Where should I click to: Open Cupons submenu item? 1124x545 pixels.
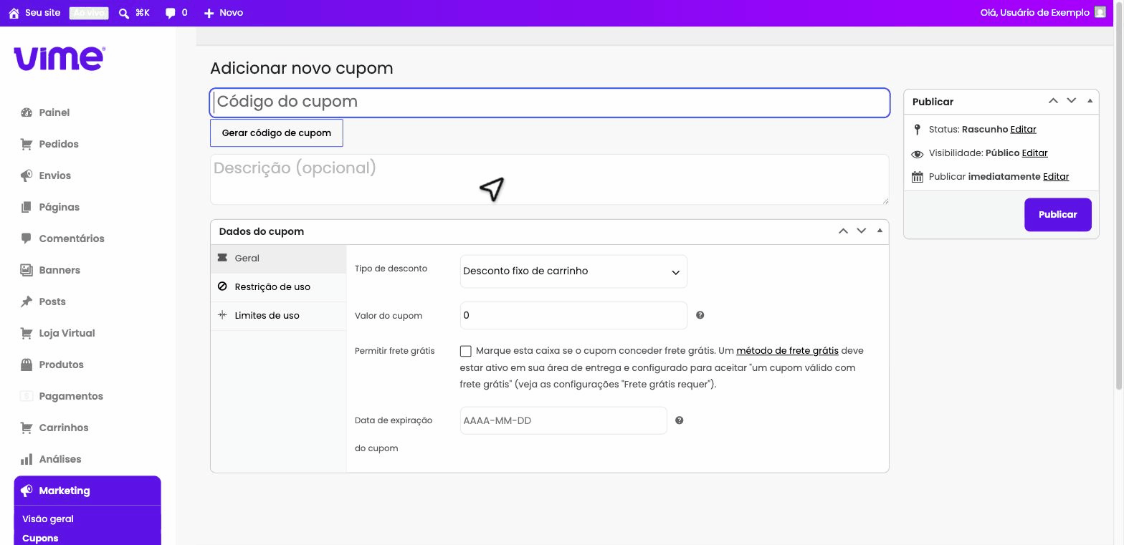point(40,538)
